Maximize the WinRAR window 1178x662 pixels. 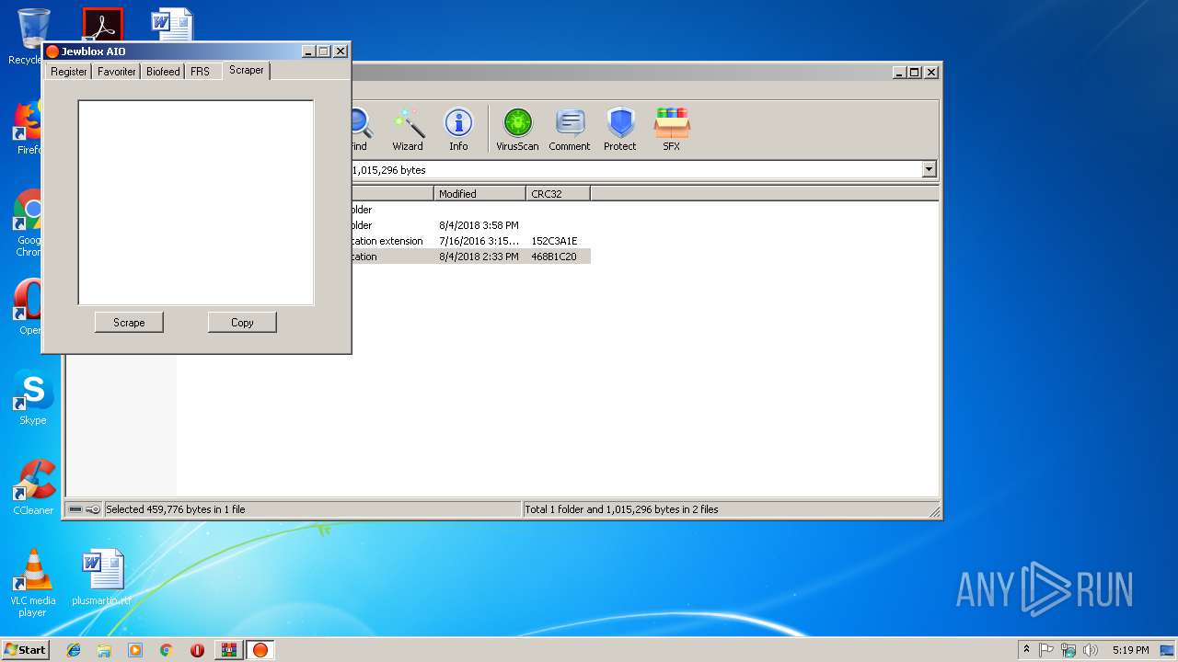coord(914,72)
